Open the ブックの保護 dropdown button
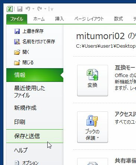 (92, 127)
